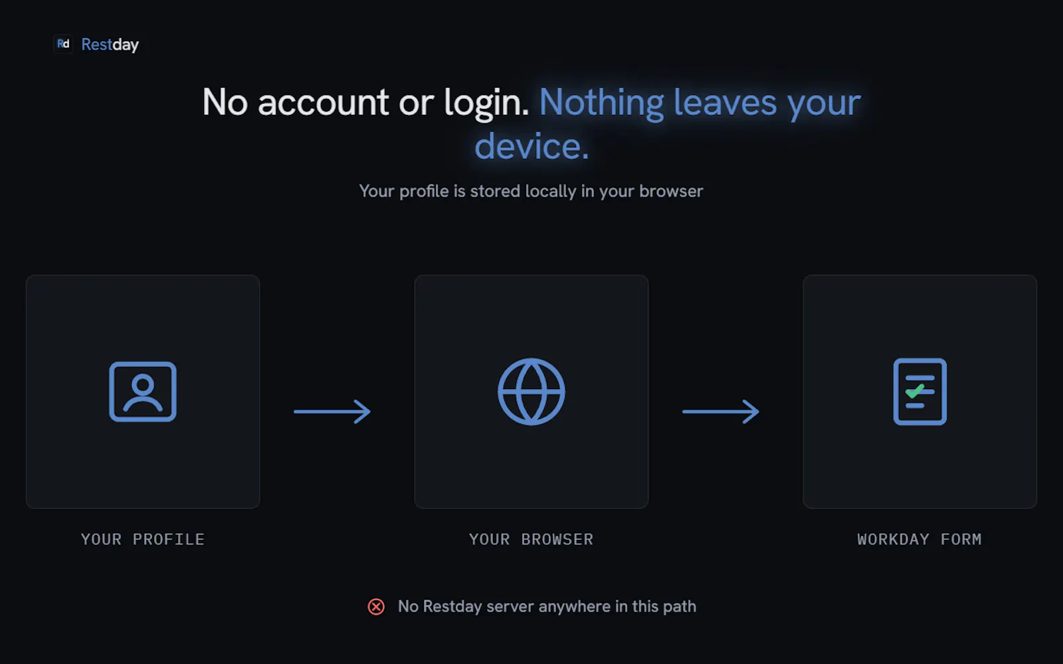This screenshot has height=664, width=1063.
Task: Click the user profile card icon
Action: 143,392
